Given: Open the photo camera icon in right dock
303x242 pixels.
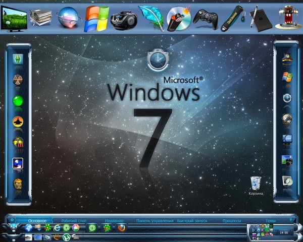Looking at the screenshot, I should [x=287, y=160].
